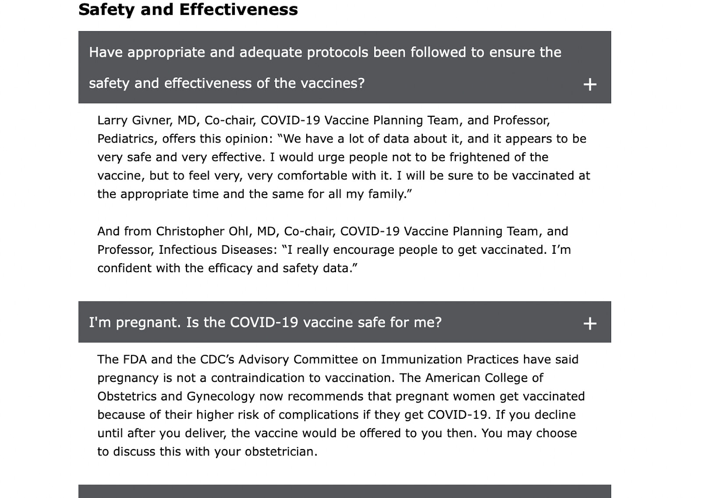Image resolution: width=701 pixels, height=498 pixels.
Task: Expand the 'Have appropriate and adequate protocols' section
Action: pos(325,53)
